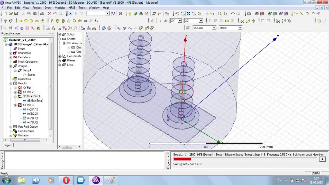Image resolution: width=329 pixels, height=185 pixels.
Task: Open the drawing plane XY dropdown
Action: coord(179,21)
